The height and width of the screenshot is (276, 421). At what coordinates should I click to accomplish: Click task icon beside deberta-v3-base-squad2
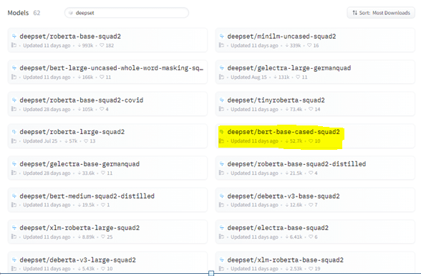tap(221, 196)
